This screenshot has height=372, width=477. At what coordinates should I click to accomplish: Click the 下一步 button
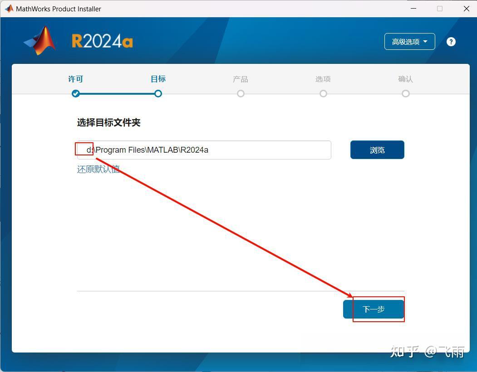tap(374, 309)
